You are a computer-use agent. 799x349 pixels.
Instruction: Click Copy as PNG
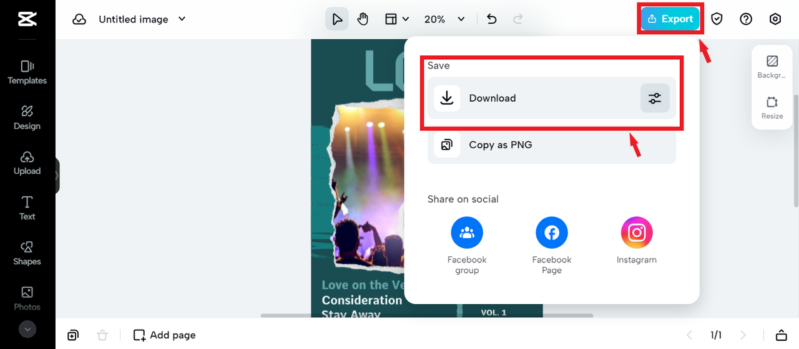[551, 145]
